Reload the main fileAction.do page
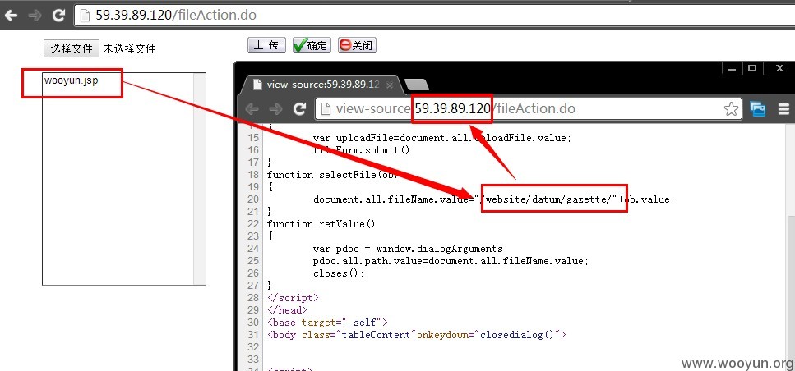 [x=59, y=15]
